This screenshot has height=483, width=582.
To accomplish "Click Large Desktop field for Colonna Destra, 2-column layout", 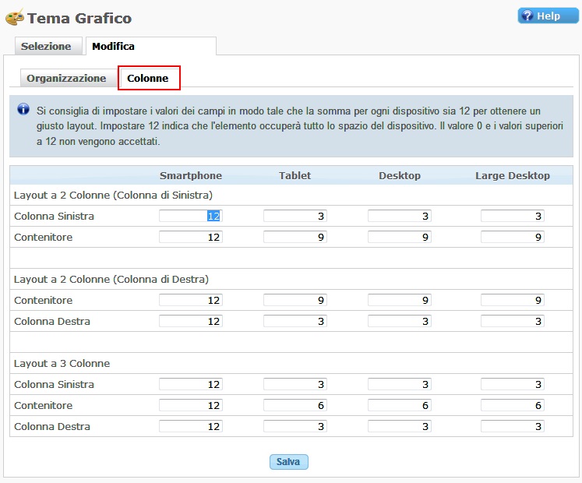I will click(512, 321).
